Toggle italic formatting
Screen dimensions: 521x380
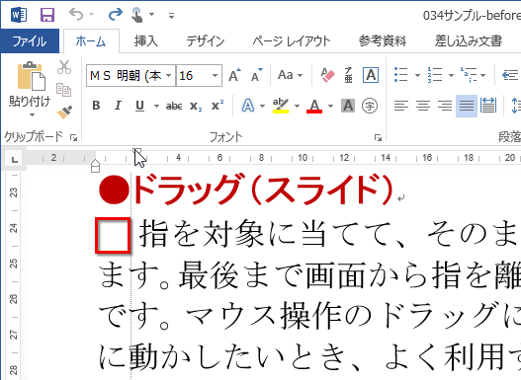(118, 106)
